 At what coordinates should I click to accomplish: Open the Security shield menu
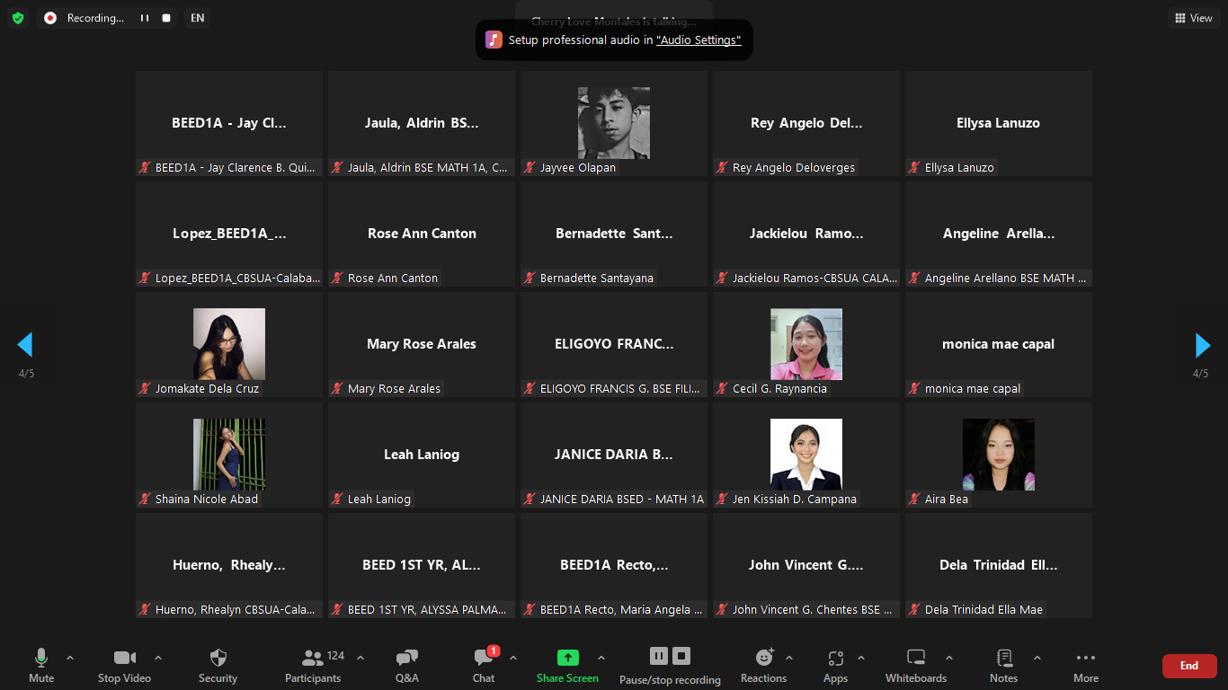click(x=218, y=665)
